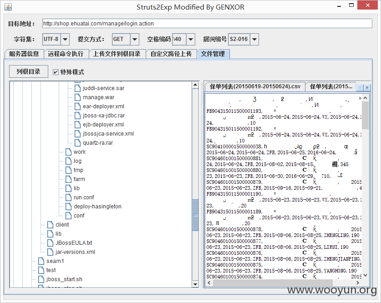Click the juddi-service.sar file icon
381x303 pixels.
(77, 88)
